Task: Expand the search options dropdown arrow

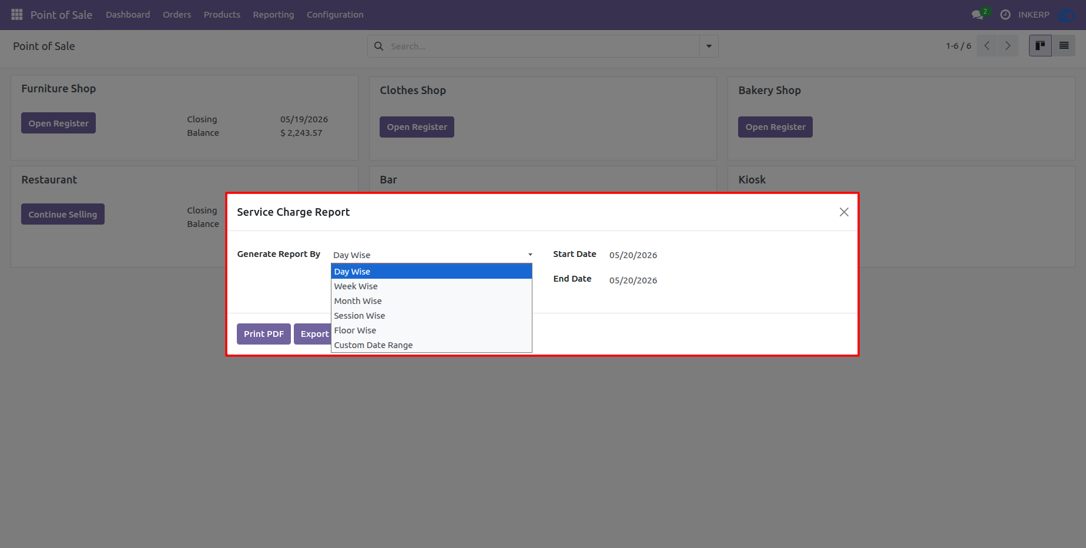Action: tap(709, 46)
